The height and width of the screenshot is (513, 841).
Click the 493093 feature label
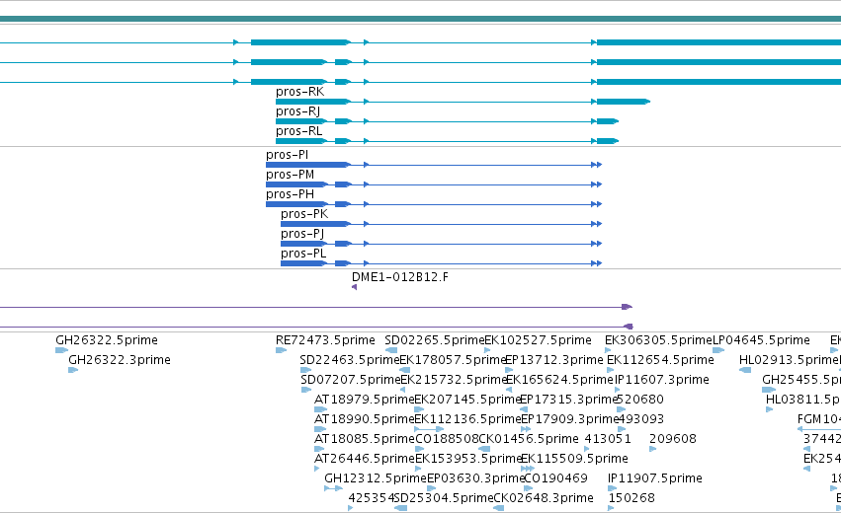(x=641, y=419)
